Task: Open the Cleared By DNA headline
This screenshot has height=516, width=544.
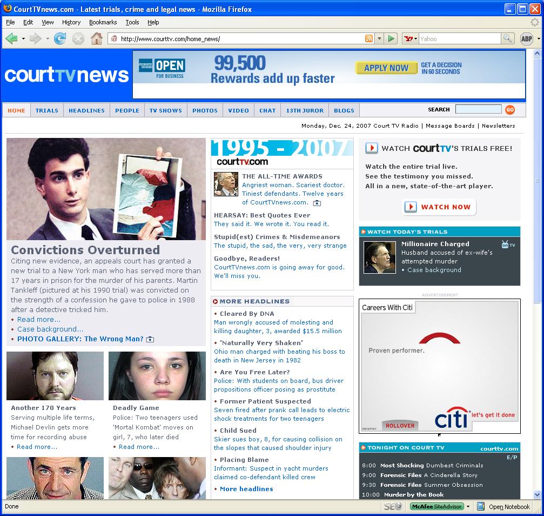Action: click(247, 314)
